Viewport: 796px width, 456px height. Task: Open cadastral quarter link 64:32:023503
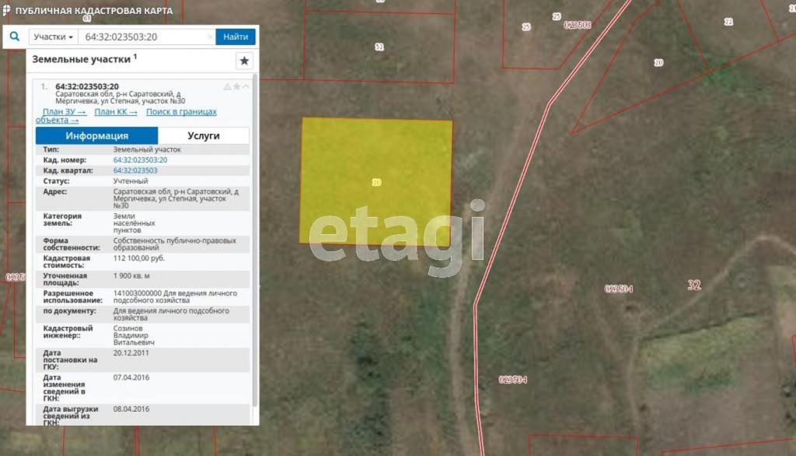pyautogui.click(x=135, y=171)
